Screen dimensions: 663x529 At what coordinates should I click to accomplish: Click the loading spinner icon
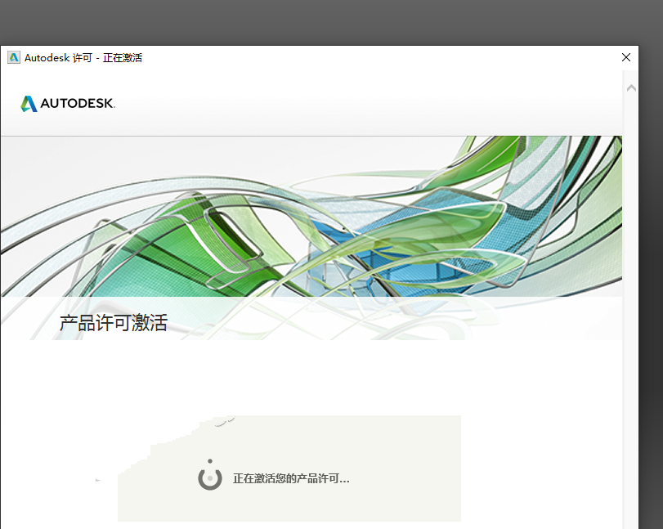click(210, 475)
